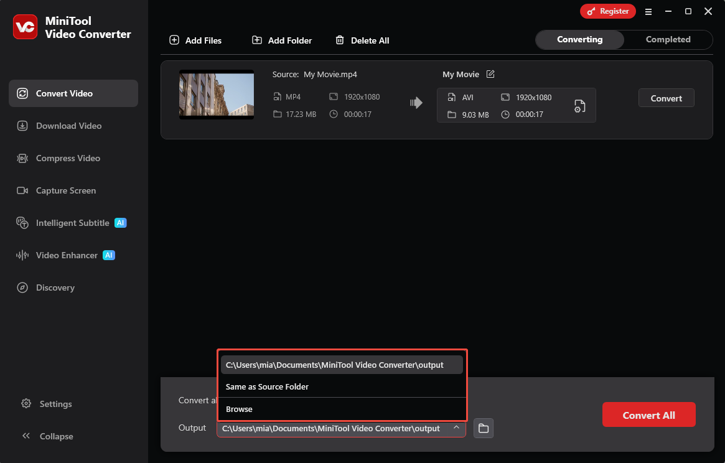Switch to the Completed tab
The width and height of the screenshot is (725, 463).
coord(668,39)
